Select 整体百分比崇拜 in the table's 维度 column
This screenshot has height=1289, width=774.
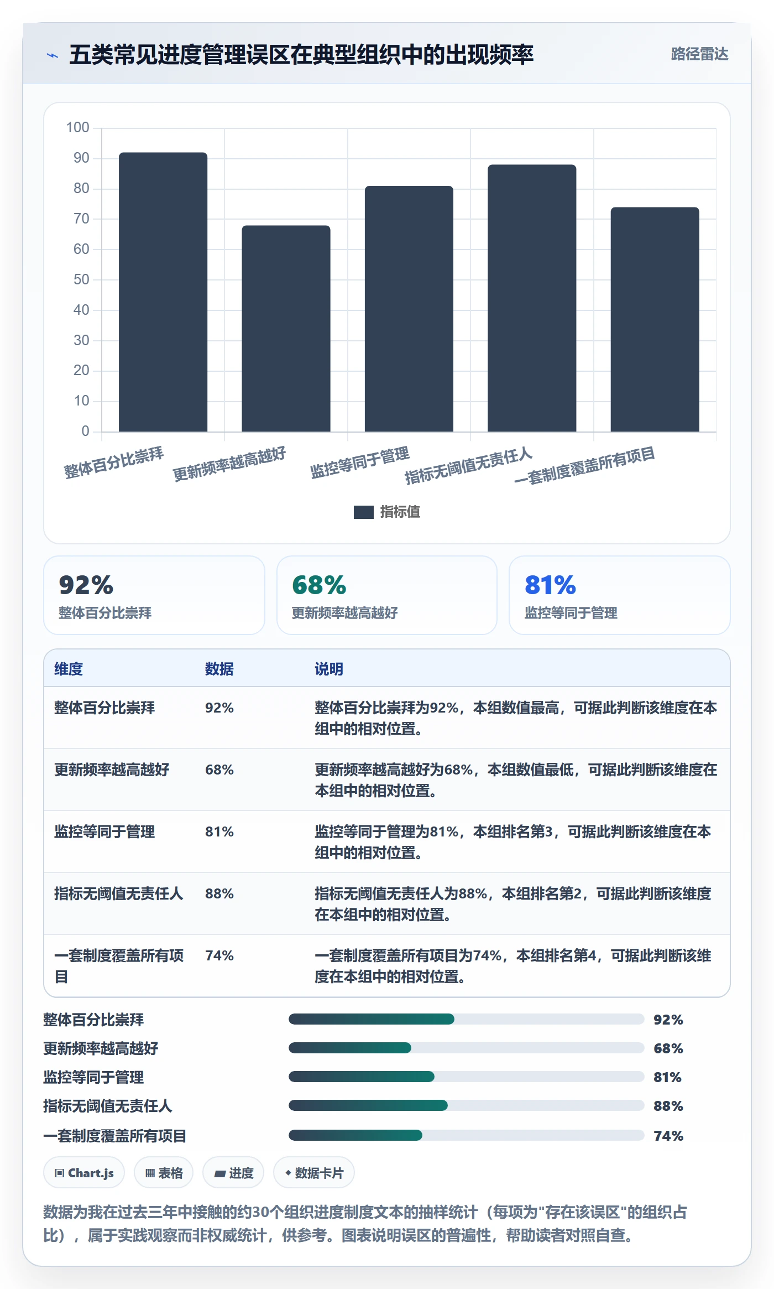point(104,708)
